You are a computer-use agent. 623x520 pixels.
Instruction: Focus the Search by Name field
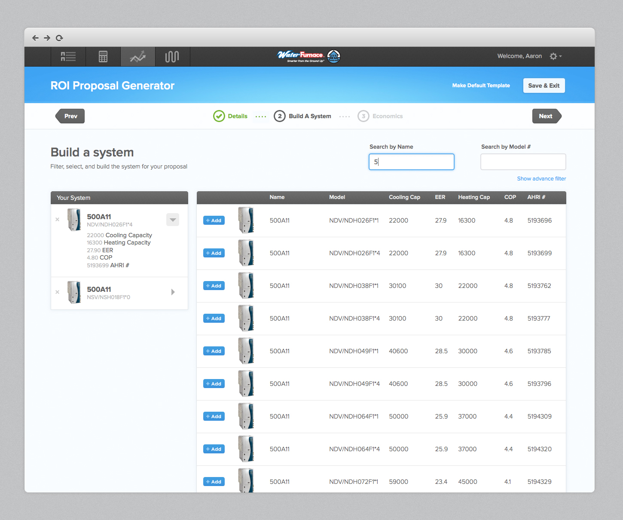(x=412, y=162)
